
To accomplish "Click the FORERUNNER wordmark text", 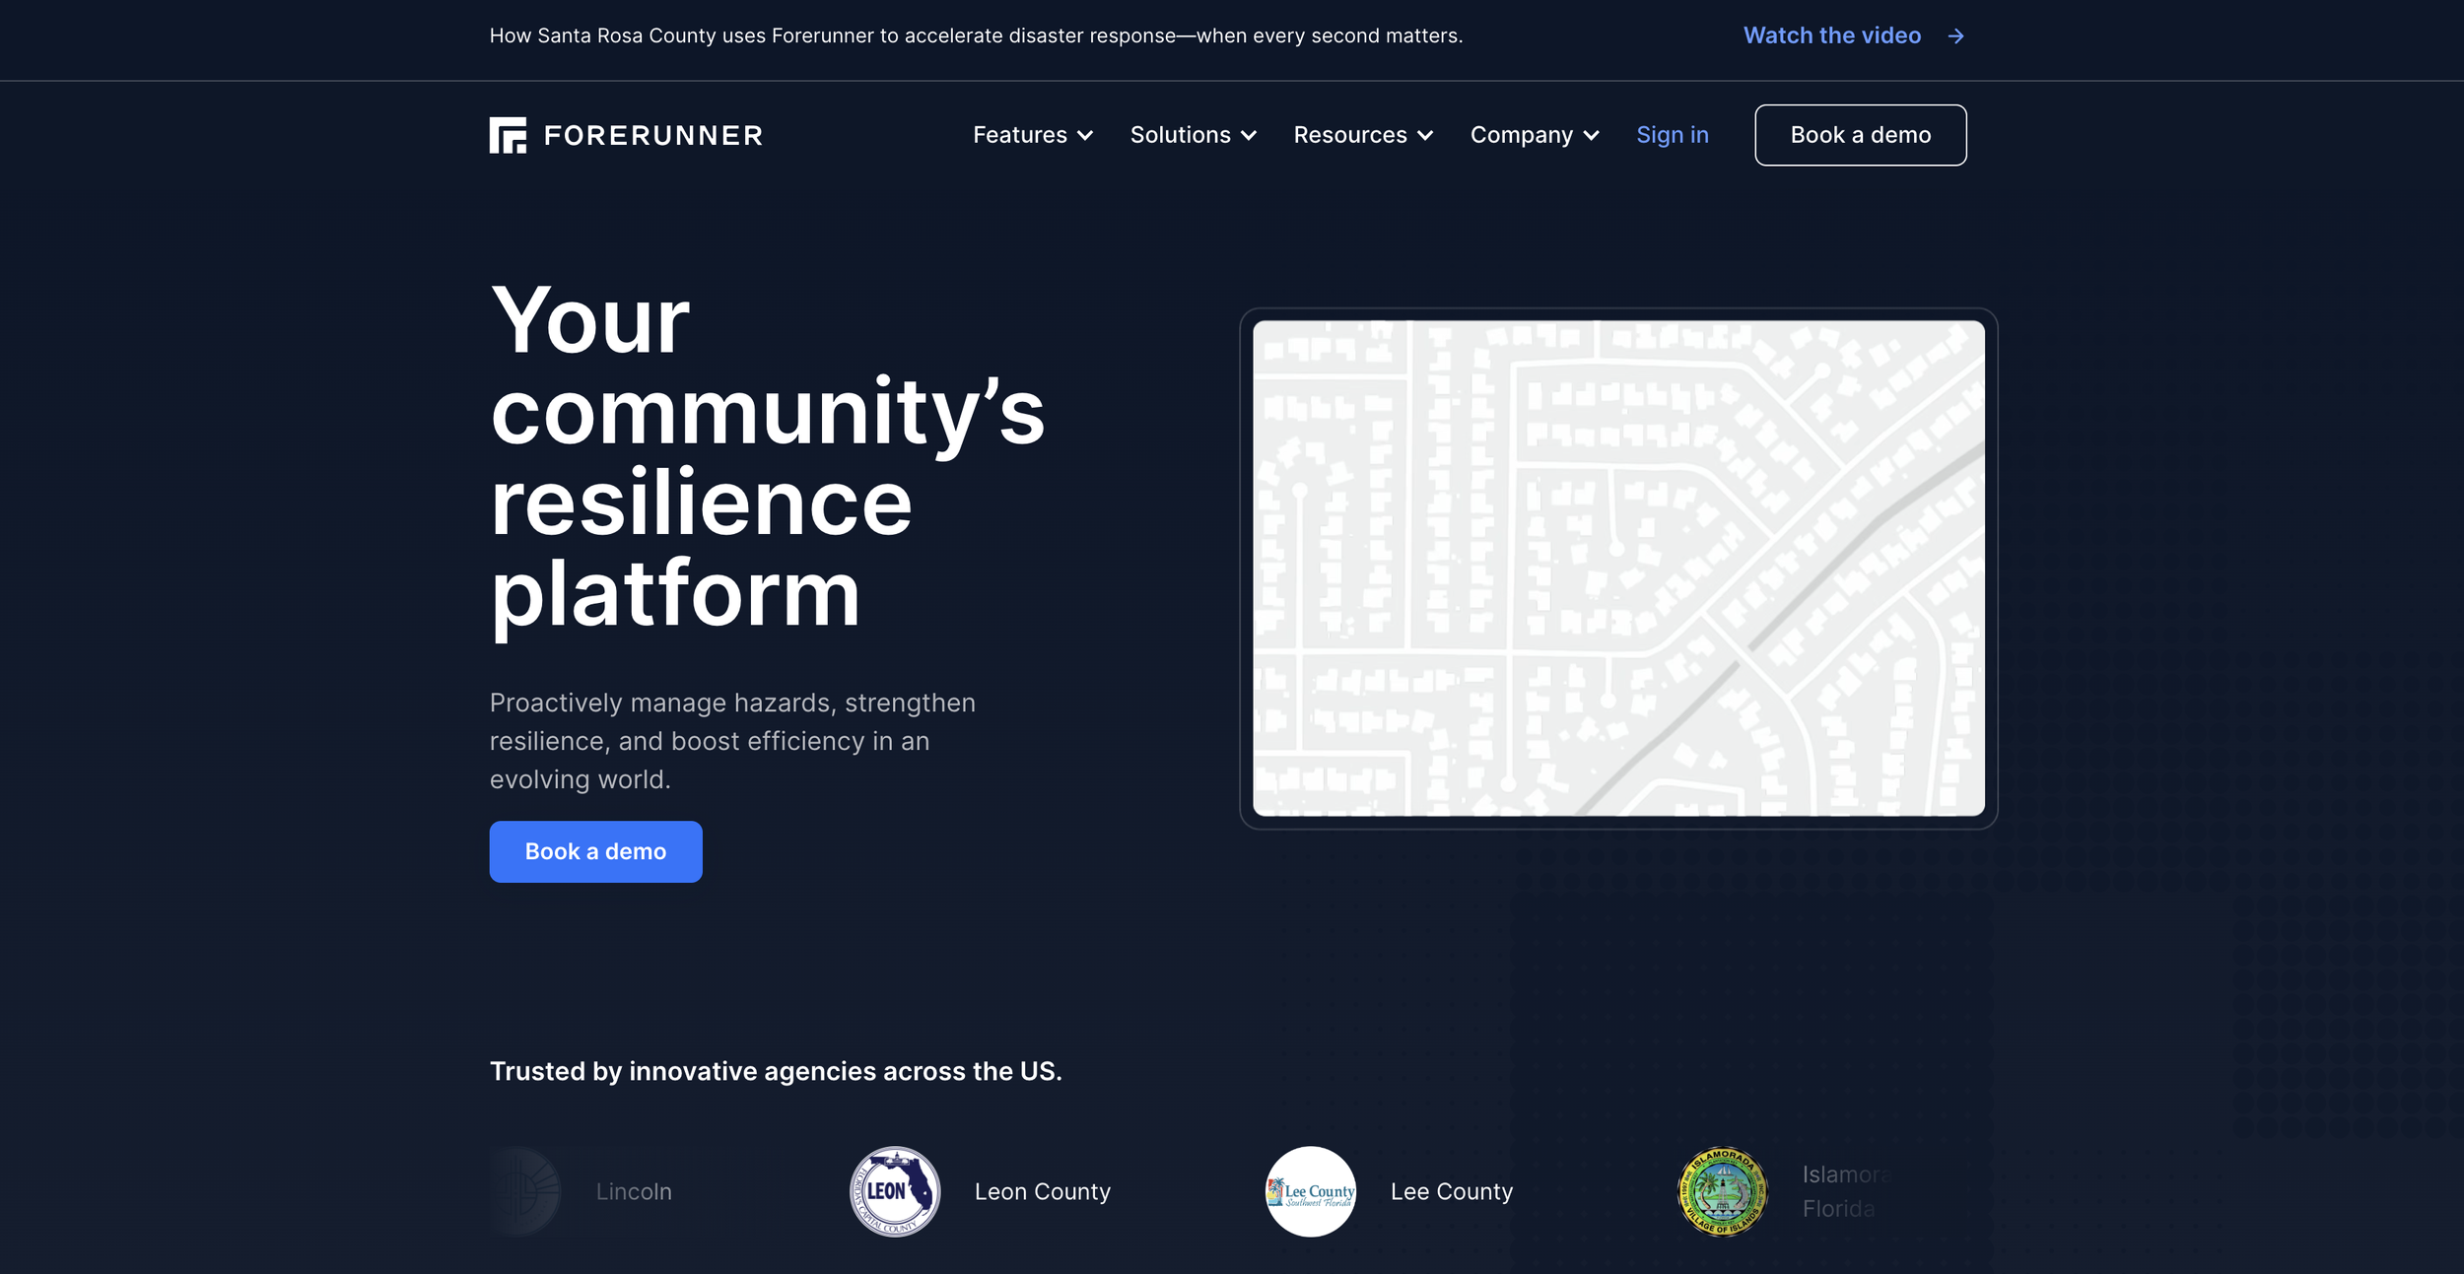I will [x=653, y=136].
